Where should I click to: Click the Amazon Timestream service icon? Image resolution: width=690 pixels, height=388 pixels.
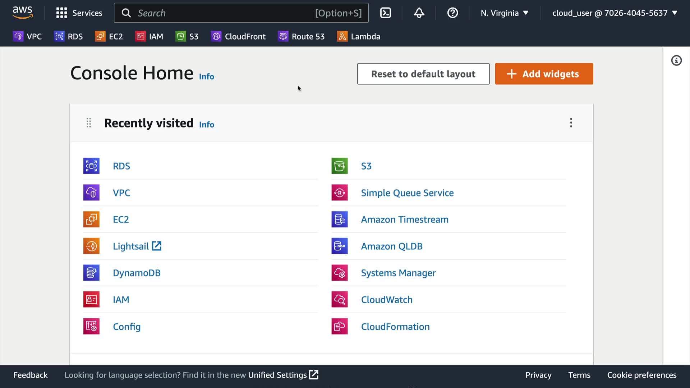339,220
